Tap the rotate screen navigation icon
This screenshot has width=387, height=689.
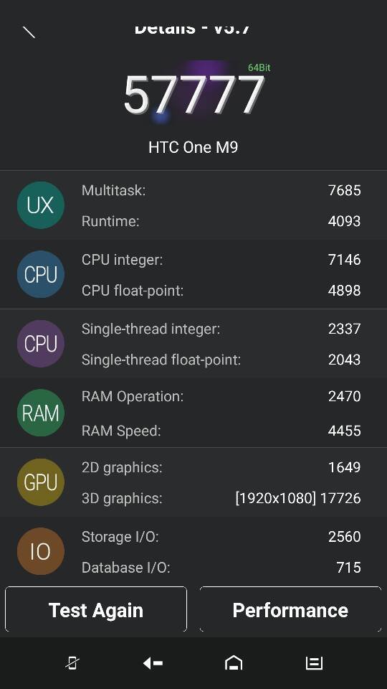coord(72,663)
